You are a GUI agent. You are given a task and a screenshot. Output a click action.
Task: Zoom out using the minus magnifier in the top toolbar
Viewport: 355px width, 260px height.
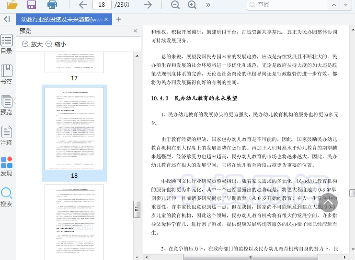(x=175, y=4)
